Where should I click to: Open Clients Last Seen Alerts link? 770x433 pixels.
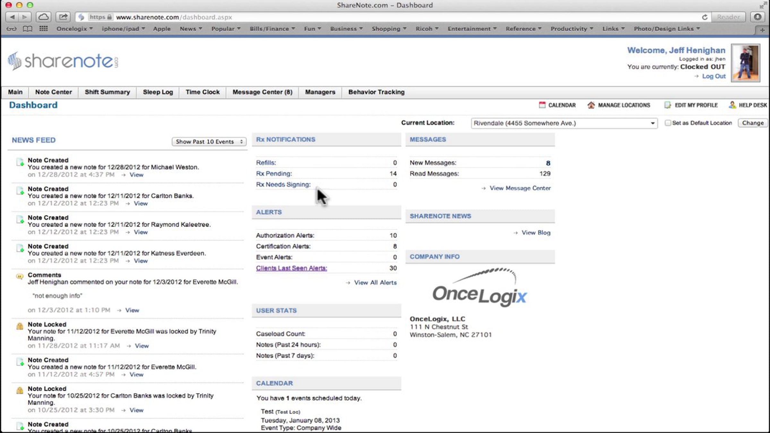[291, 268]
